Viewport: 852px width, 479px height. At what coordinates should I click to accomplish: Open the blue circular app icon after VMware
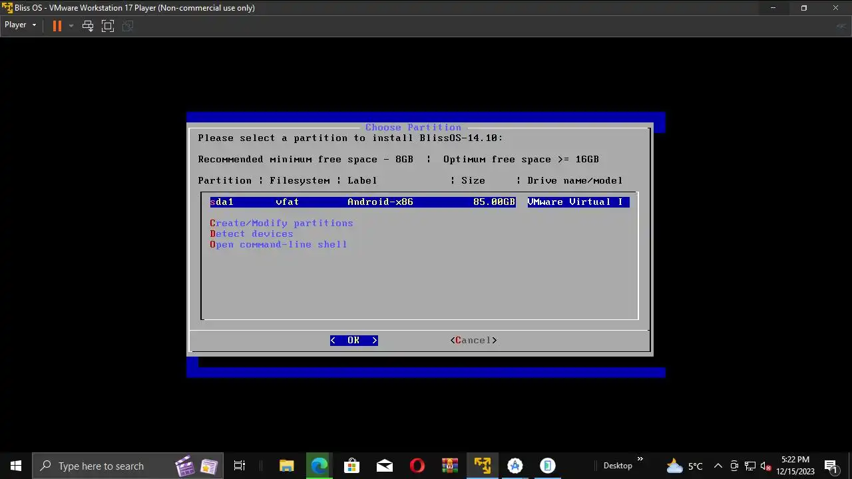pos(515,466)
